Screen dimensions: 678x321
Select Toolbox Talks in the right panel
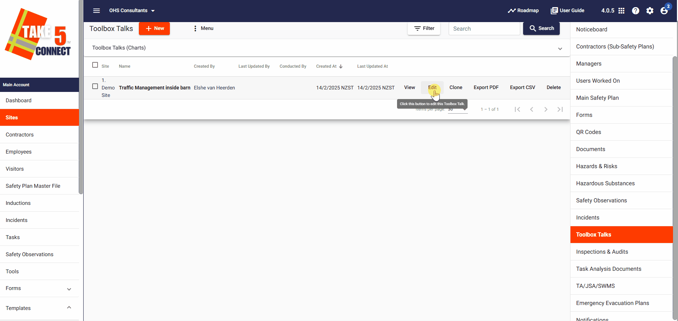tap(621, 235)
